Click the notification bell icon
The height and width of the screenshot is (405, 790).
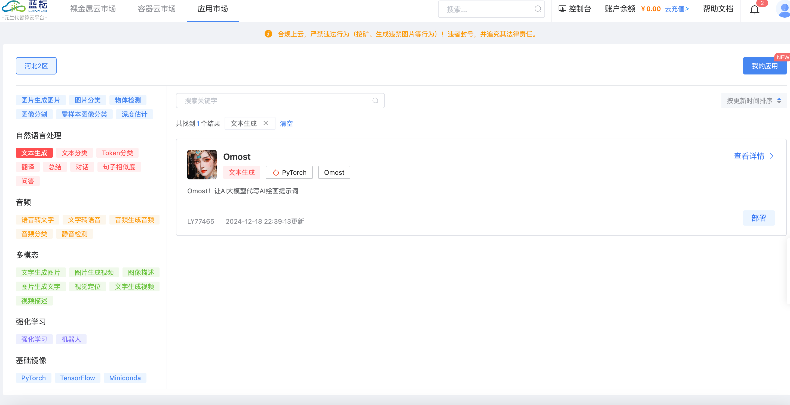click(x=754, y=10)
